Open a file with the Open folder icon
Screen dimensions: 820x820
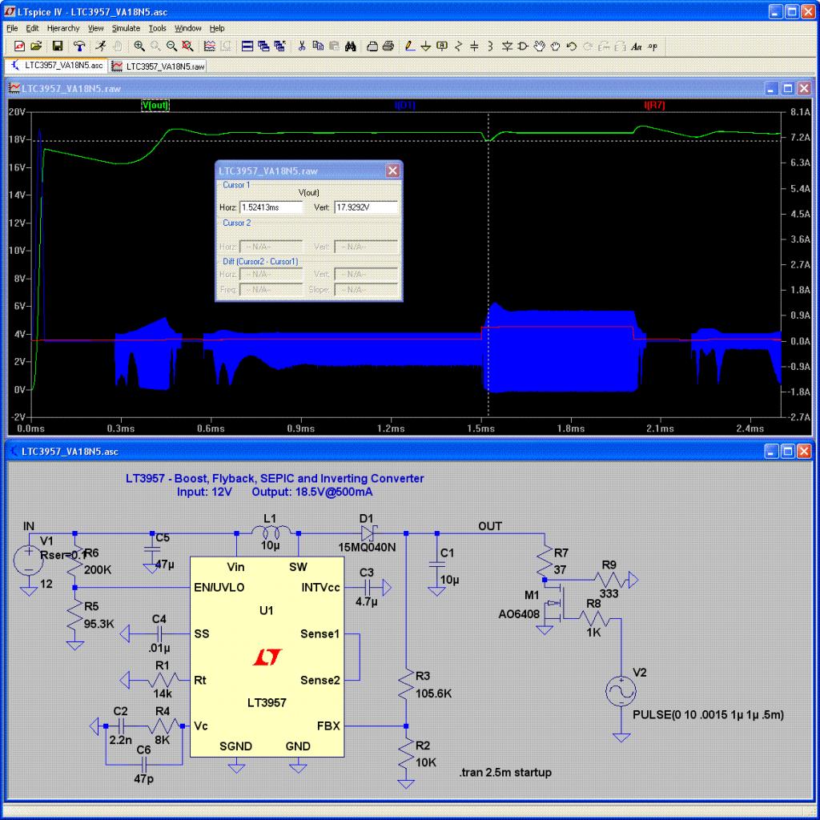pyautogui.click(x=36, y=46)
